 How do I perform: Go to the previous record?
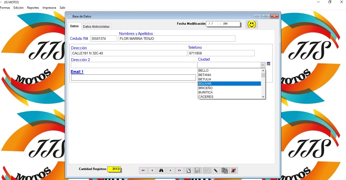point(152,170)
